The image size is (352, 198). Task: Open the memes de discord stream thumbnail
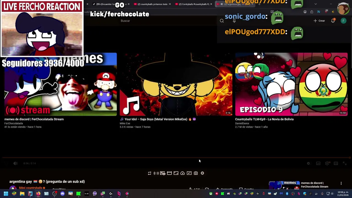(x=61, y=84)
